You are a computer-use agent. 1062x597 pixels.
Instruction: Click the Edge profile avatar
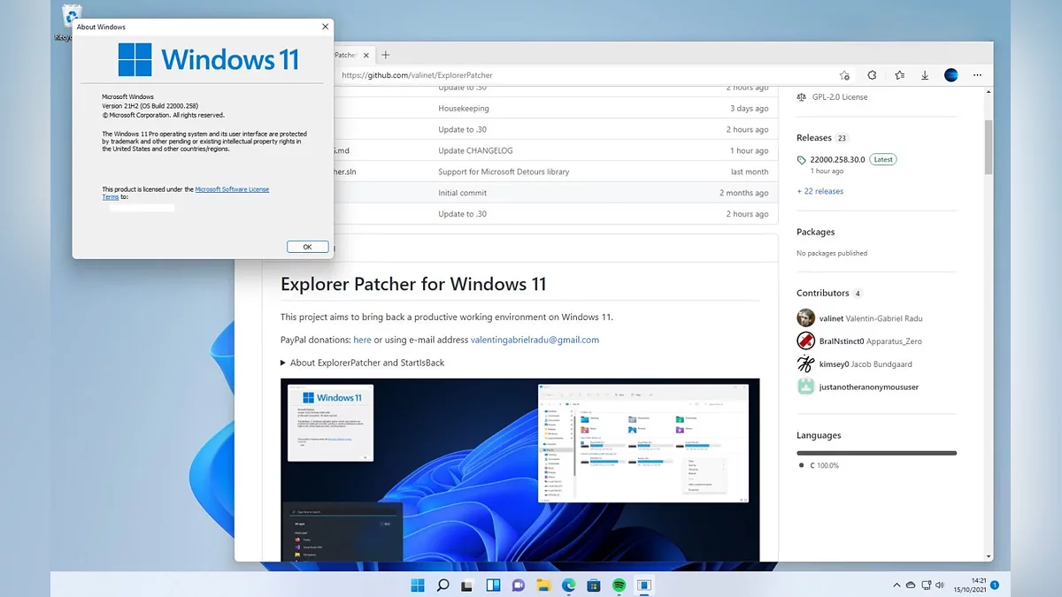click(951, 75)
